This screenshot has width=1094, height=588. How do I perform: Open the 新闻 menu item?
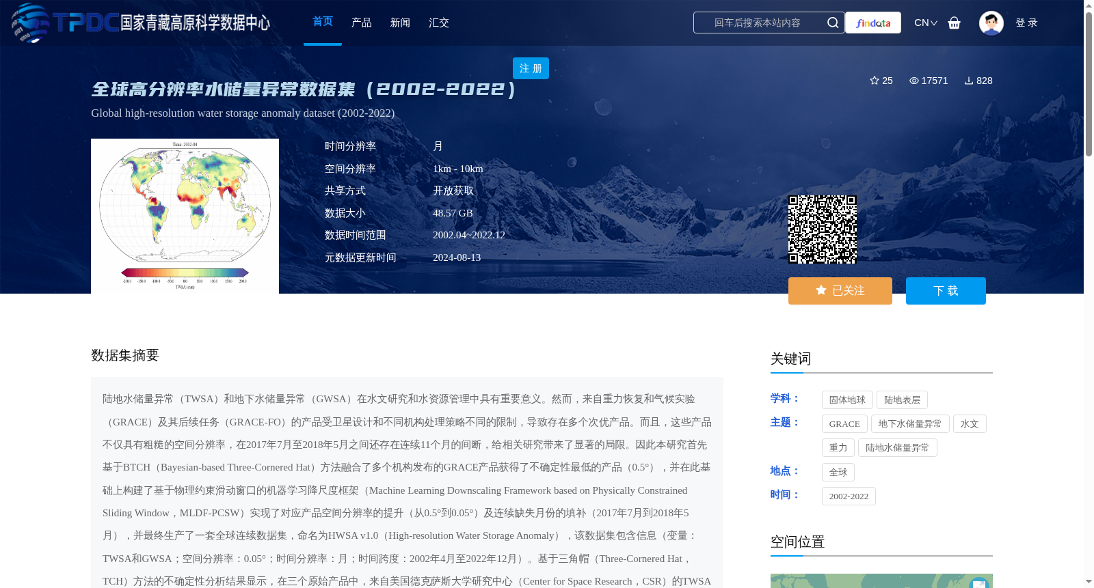[x=400, y=23]
